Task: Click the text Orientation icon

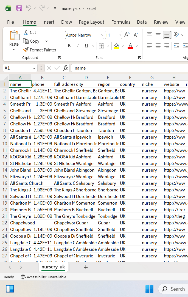Action: (176, 35)
